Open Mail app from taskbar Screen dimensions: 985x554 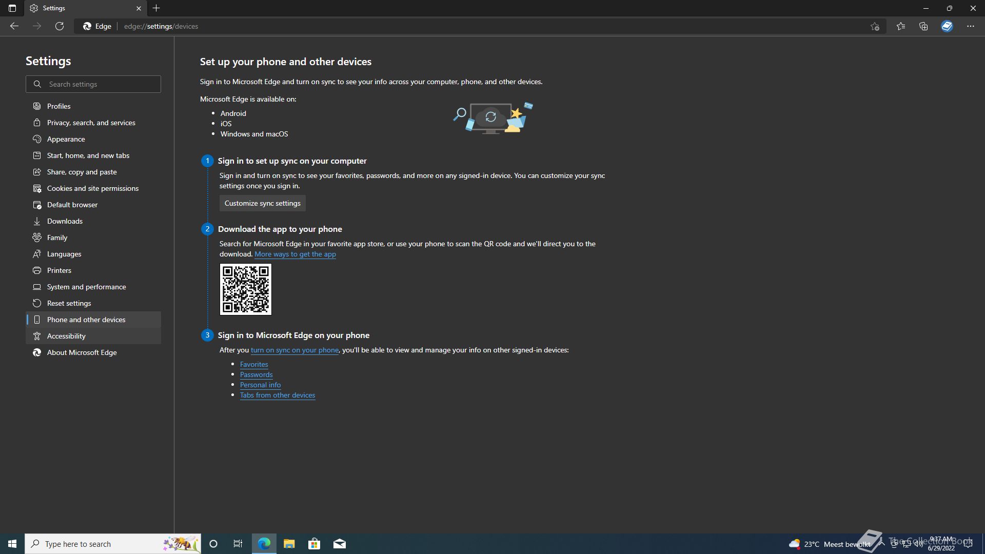point(340,544)
